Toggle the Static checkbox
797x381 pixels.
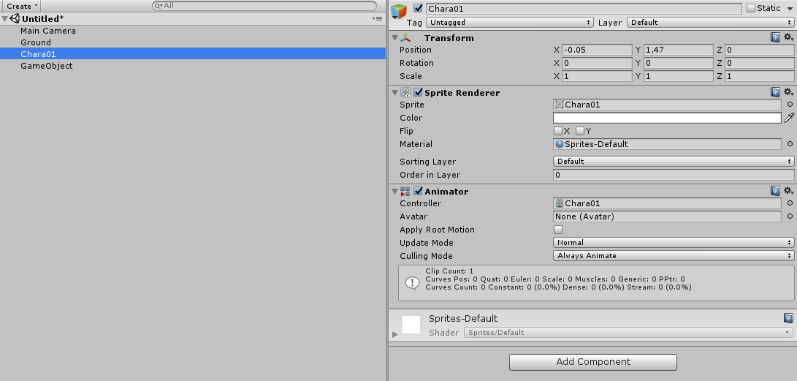coord(751,9)
